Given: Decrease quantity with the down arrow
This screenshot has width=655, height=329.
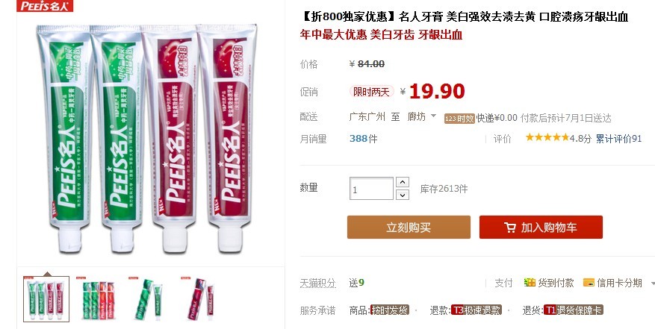Looking at the screenshot, I should [x=403, y=195].
